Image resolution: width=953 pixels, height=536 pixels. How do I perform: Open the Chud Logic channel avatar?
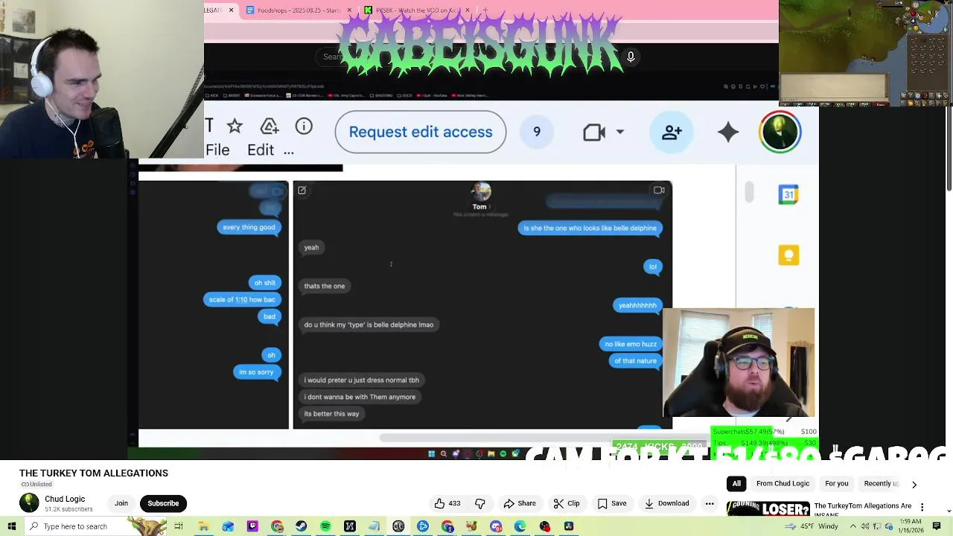point(29,503)
